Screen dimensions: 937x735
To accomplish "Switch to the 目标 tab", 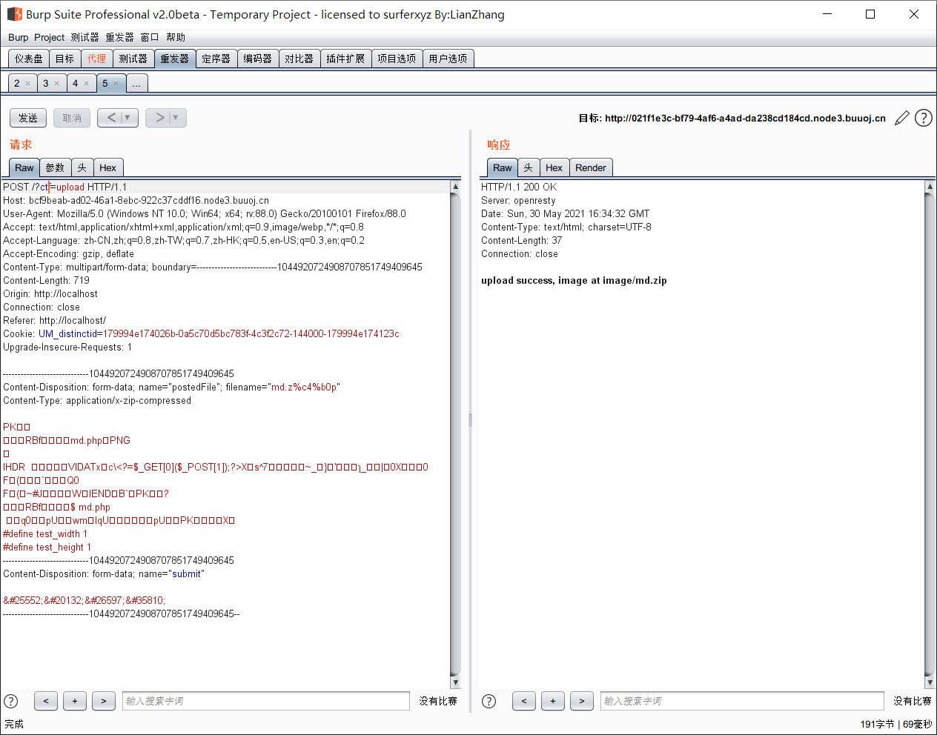I will [64, 59].
